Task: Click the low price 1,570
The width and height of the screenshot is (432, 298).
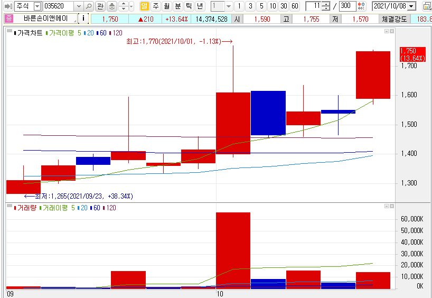Action: 360,19
